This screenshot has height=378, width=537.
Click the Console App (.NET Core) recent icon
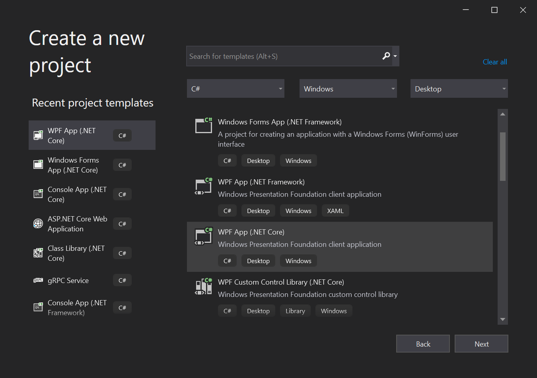[38, 194]
